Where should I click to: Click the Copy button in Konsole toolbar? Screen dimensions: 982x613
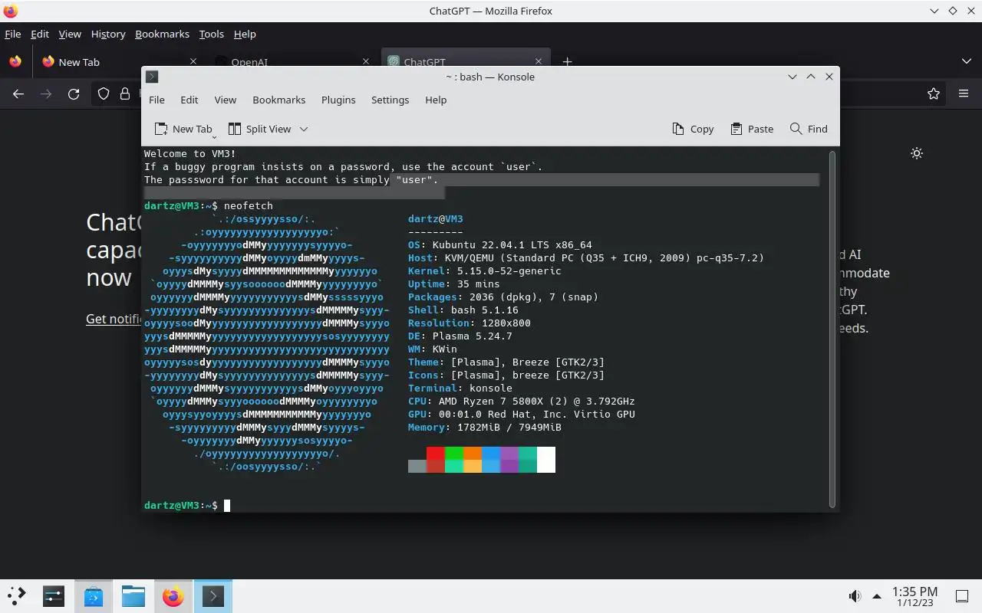693,129
